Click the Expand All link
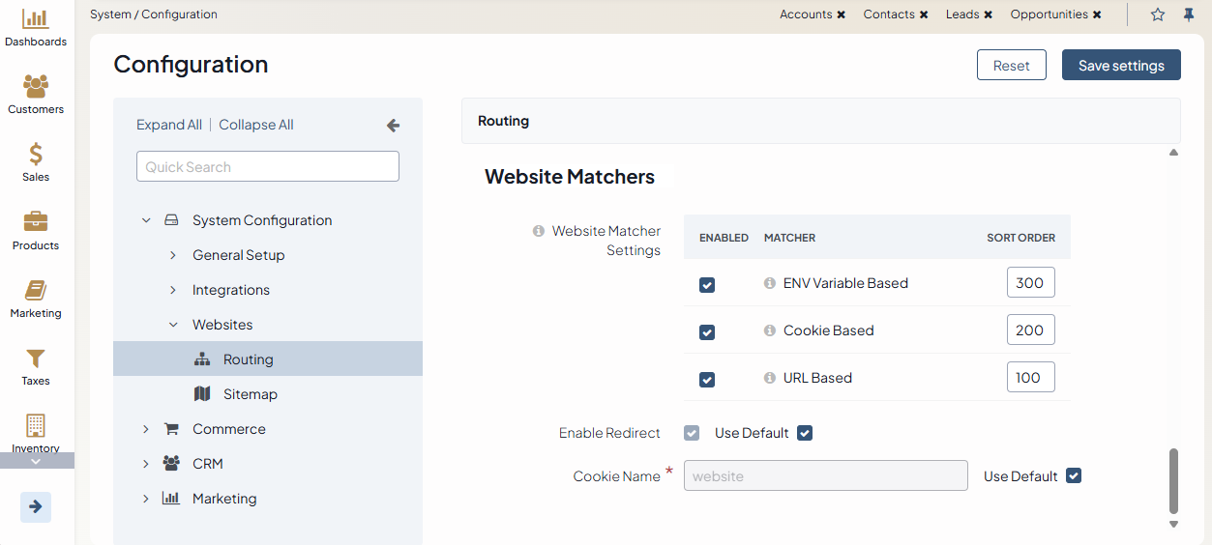The width and height of the screenshot is (1212, 545). coord(169,125)
